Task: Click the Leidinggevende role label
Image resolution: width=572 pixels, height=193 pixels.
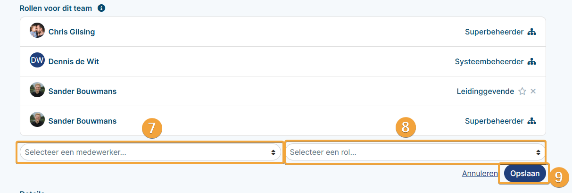Action: coord(485,92)
